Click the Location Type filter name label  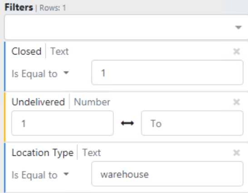coord(43,153)
